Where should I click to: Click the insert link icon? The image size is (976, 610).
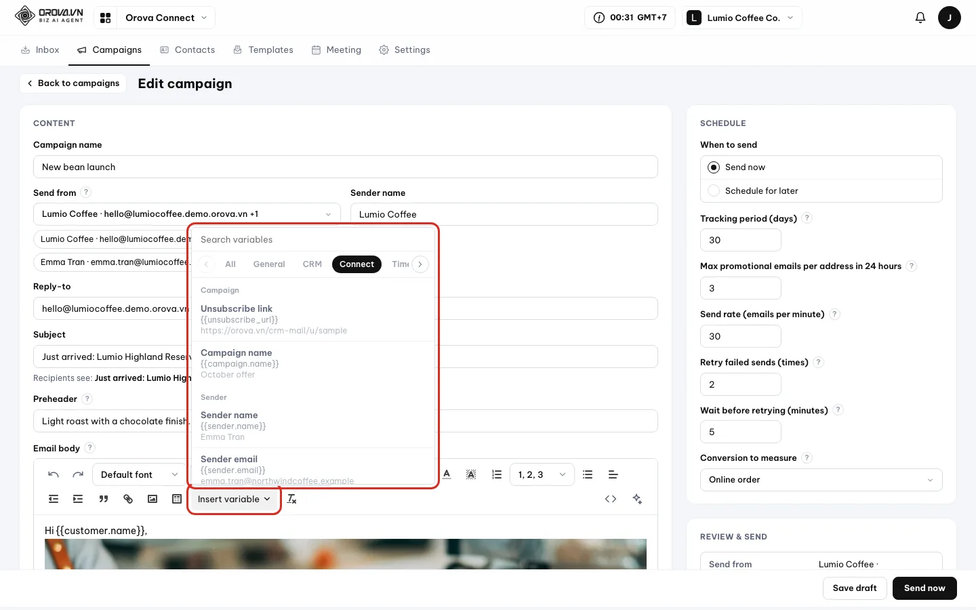tap(128, 499)
